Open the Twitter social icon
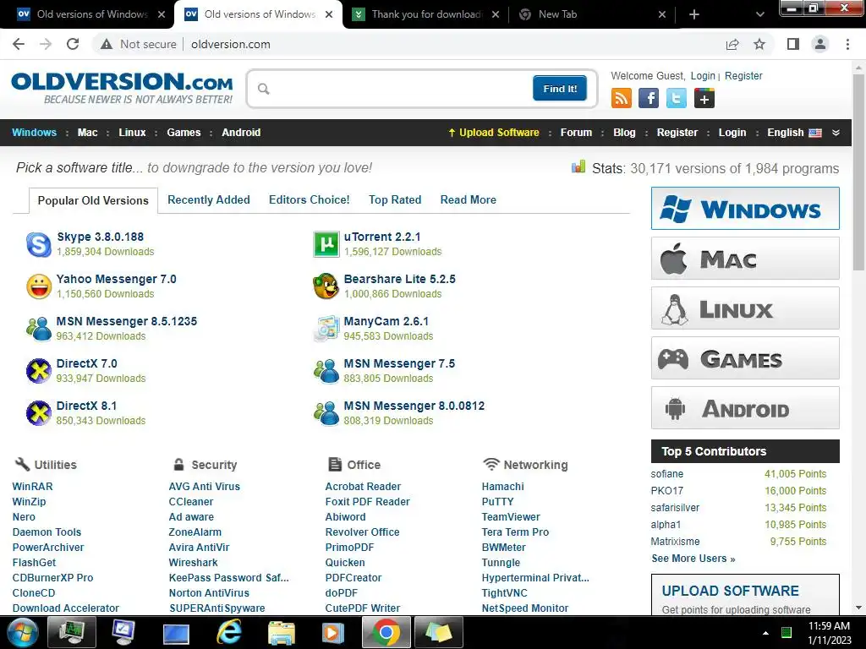The height and width of the screenshot is (649, 866). tap(676, 98)
